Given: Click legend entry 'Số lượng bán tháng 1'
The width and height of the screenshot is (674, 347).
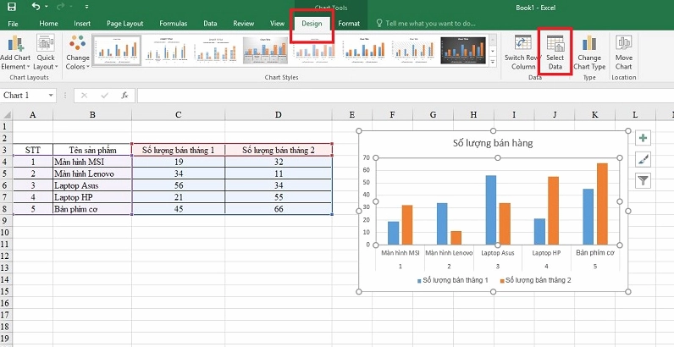Looking at the screenshot, I should point(453,280).
